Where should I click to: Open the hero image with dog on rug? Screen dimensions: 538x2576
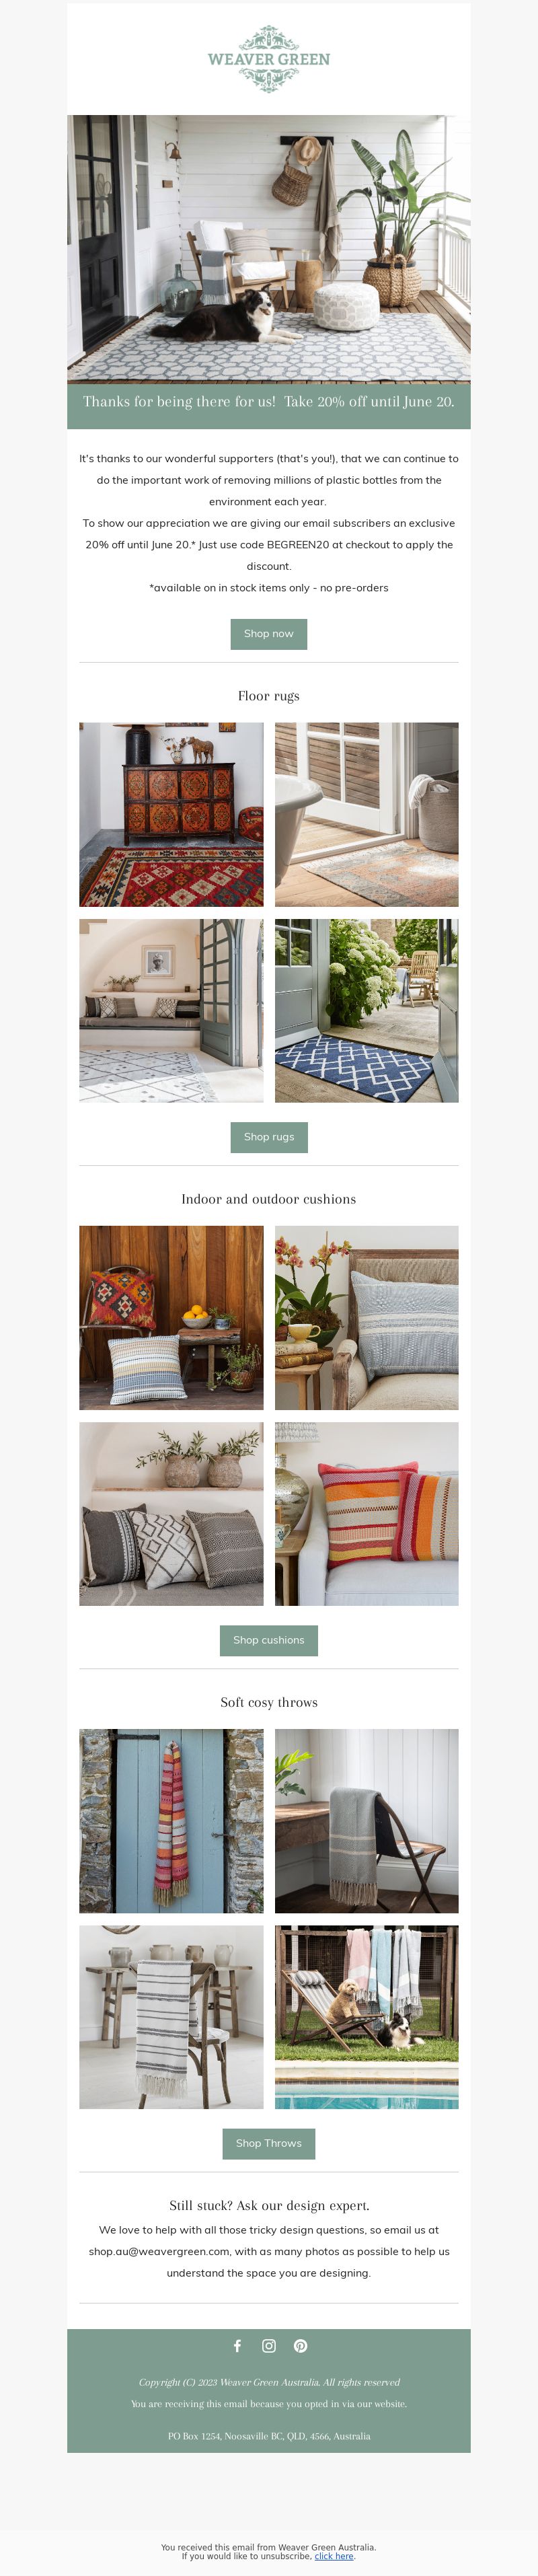pyautogui.click(x=269, y=248)
